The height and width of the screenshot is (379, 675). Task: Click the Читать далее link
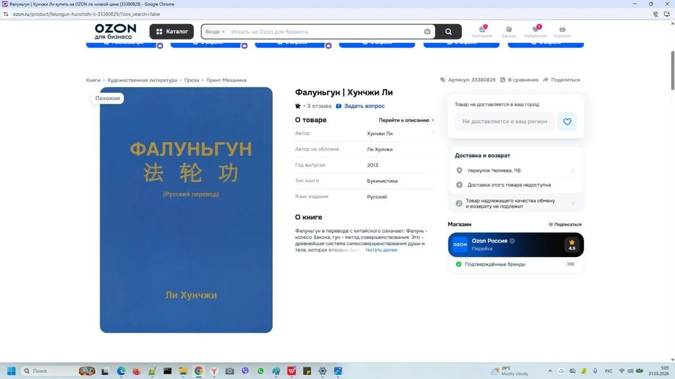(x=381, y=250)
